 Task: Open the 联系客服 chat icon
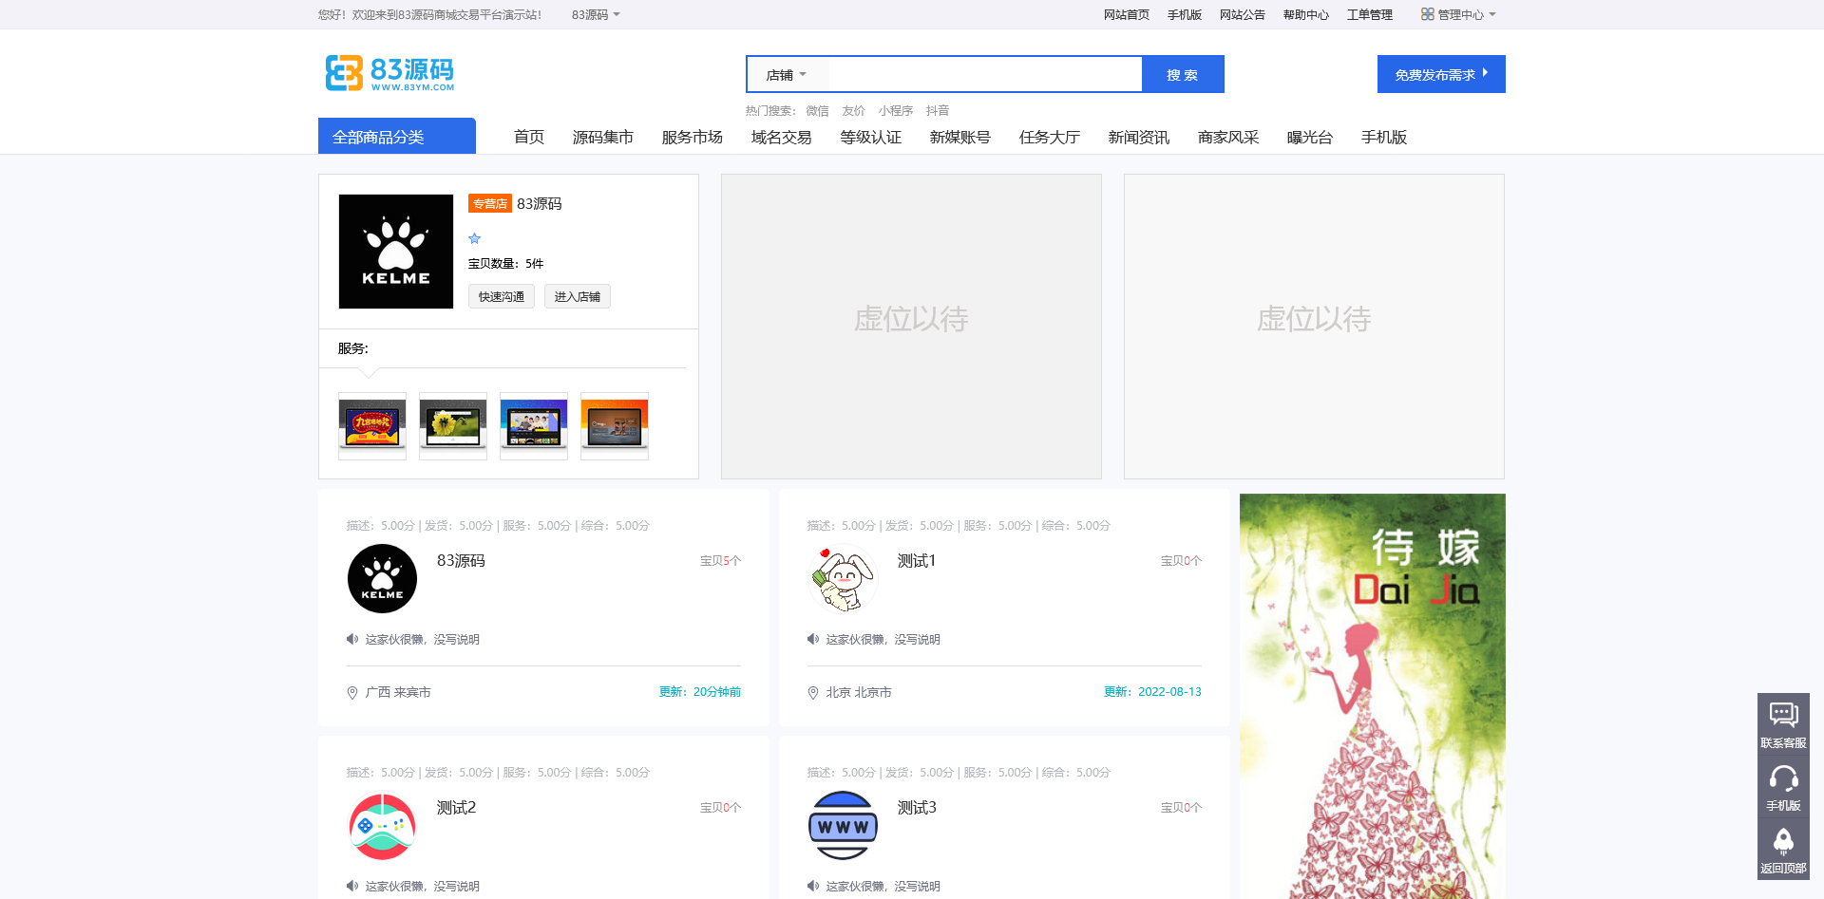pos(1783,714)
